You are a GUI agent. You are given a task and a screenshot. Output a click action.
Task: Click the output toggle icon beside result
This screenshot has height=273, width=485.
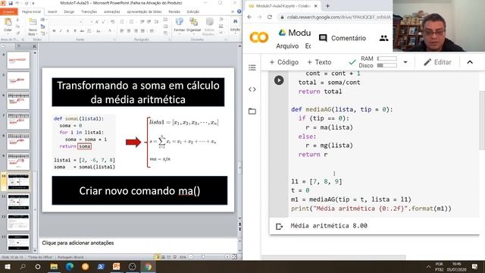[279, 227]
